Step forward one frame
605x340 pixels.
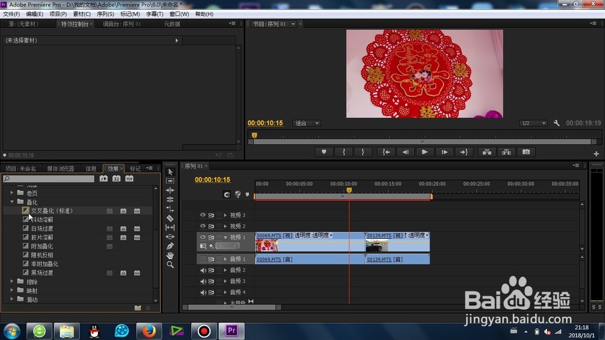(x=445, y=152)
